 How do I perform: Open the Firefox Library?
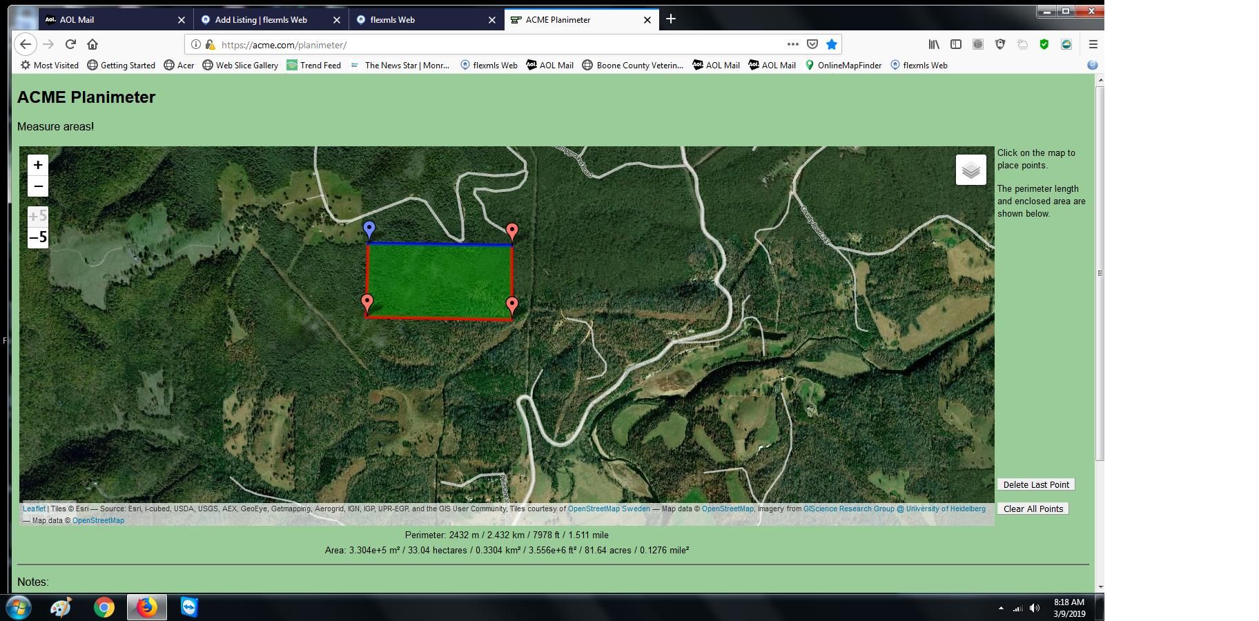[x=933, y=43]
